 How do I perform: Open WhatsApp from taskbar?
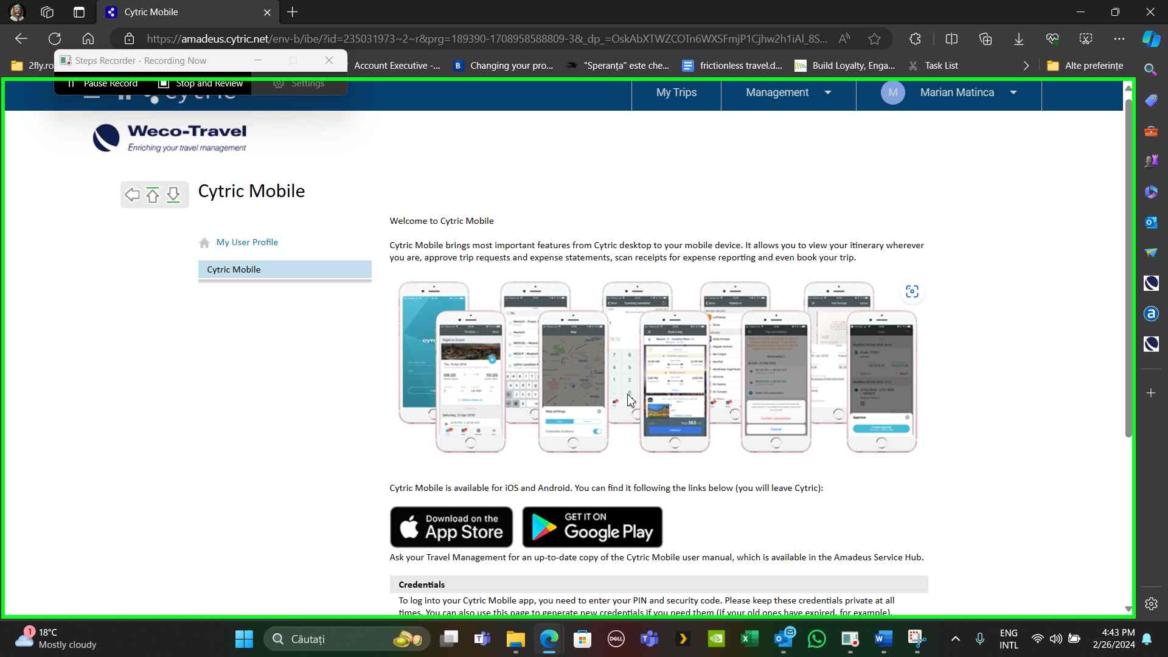[817, 639]
